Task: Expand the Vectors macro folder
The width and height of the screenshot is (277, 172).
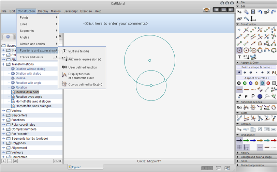Action: [x=3, y=111]
